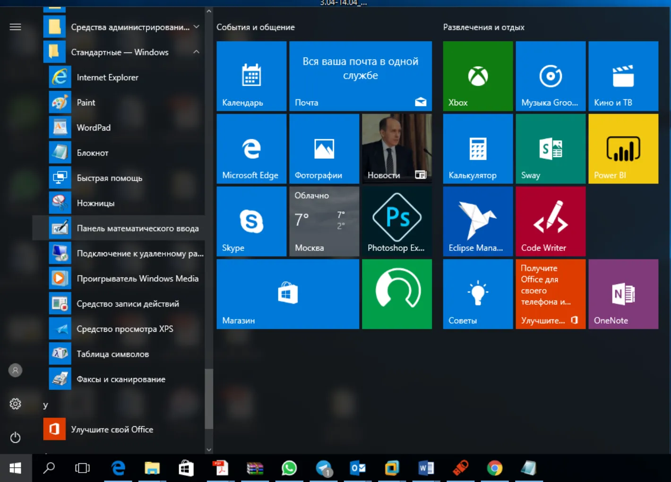The image size is (671, 482).
Task: Click the app list scrollbar thumb
Action: 209,398
